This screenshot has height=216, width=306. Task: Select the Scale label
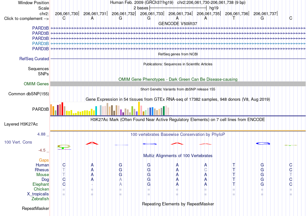coord(43,8)
